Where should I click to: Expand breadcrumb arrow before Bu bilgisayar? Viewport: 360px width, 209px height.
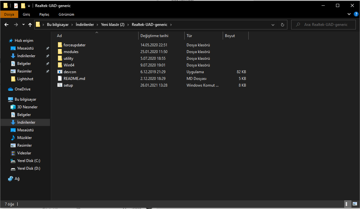pyautogui.click(x=44, y=25)
